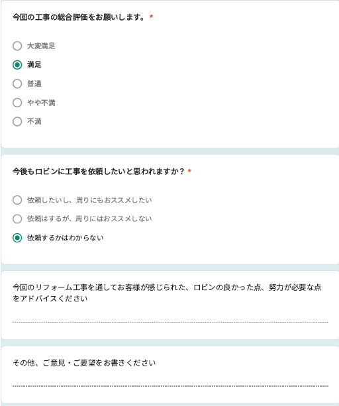Click the selected 満足 radio circle
This screenshot has width=339, height=406.
click(x=17, y=65)
